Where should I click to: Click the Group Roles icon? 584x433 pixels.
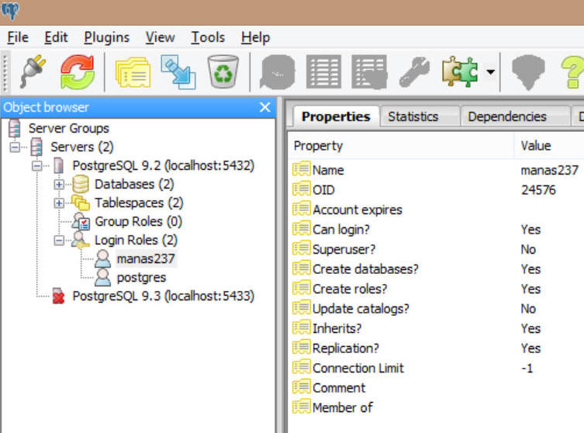pyautogui.click(x=81, y=221)
